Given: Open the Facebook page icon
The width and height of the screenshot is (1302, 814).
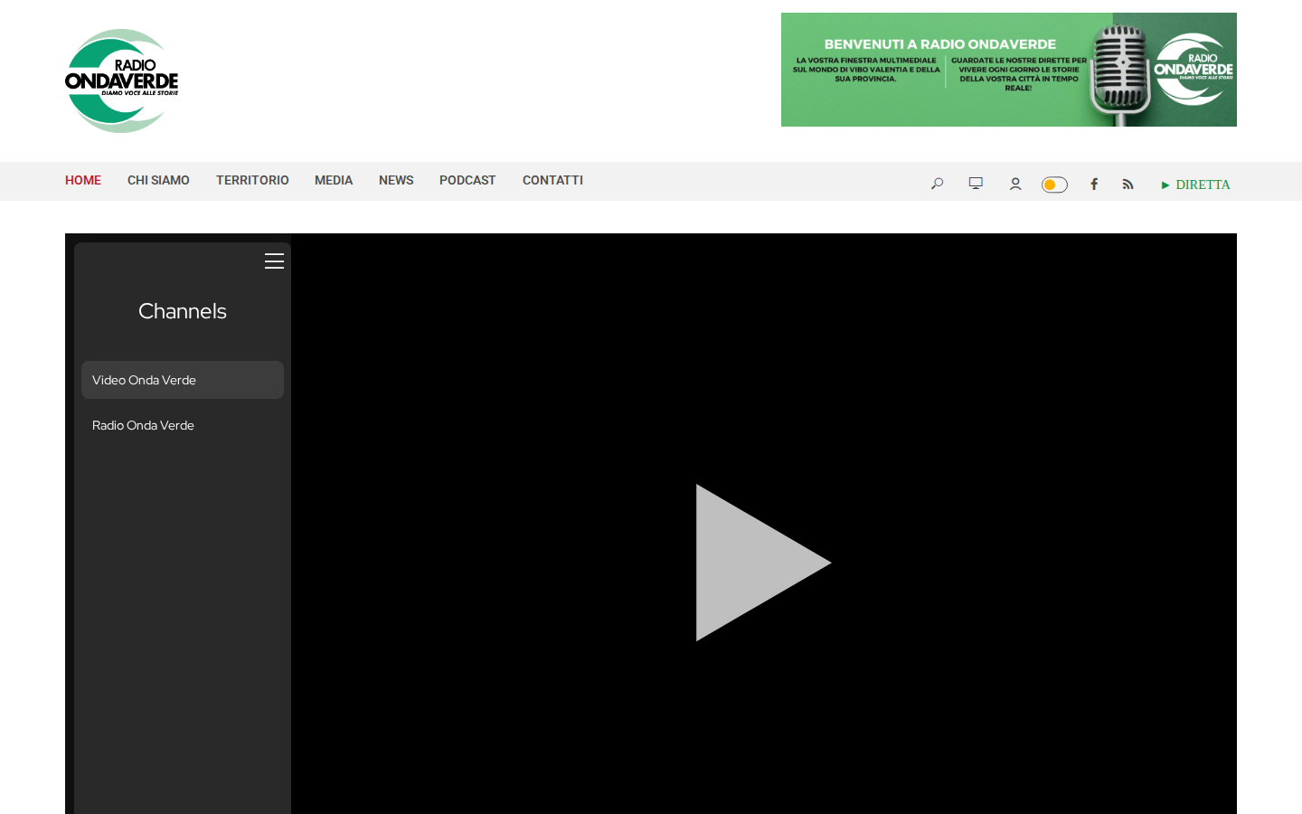Looking at the screenshot, I should (x=1094, y=184).
